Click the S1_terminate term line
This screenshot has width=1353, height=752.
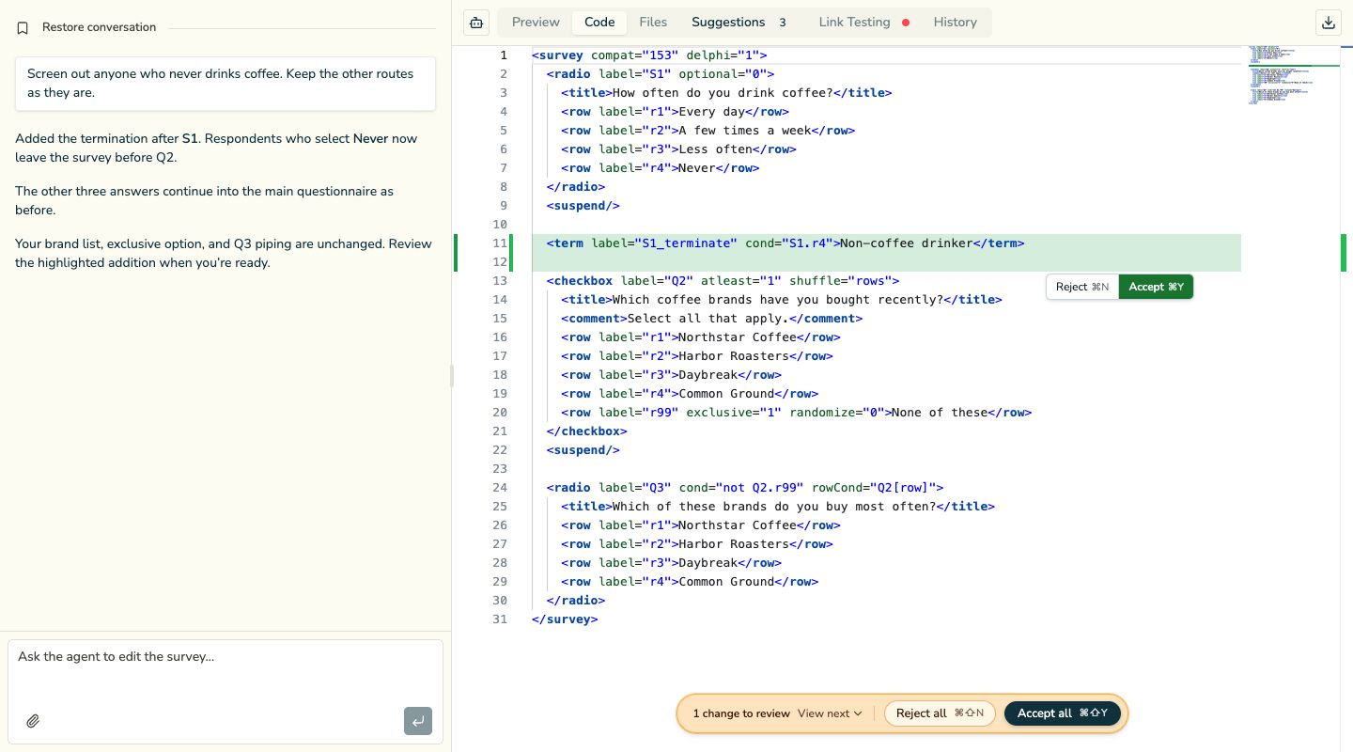[x=785, y=243]
